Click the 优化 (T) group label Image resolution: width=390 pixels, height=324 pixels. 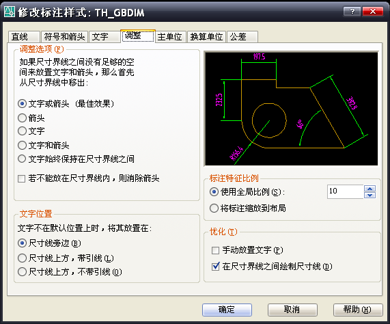(223, 232)
